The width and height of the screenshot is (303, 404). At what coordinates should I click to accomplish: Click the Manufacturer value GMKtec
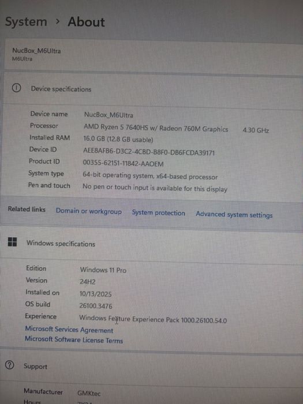tap(89, 393)
